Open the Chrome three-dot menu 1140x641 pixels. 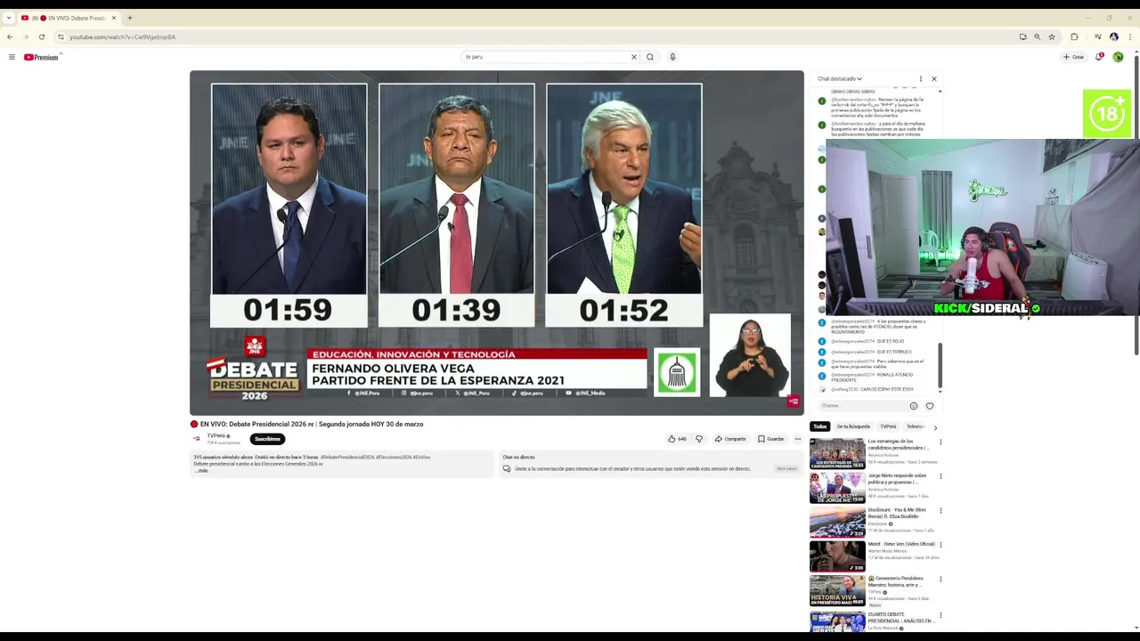(1130, 37)
